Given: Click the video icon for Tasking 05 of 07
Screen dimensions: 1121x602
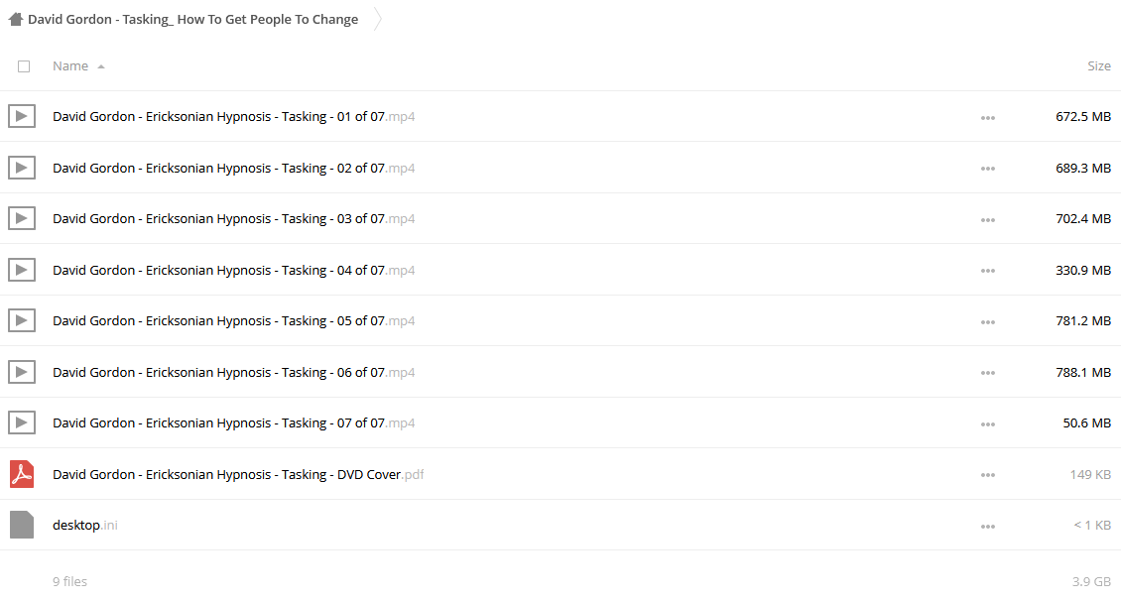Looking at the screenshot, I should click(x=22, y=320).
